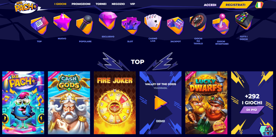The width and height of the screenshot is (276, 137).
Task: Click the Registrati button
Action: point(236,5)
